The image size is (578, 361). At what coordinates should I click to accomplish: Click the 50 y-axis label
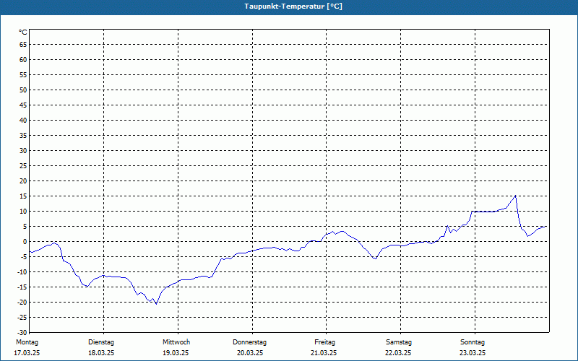[x=23, y=90]
